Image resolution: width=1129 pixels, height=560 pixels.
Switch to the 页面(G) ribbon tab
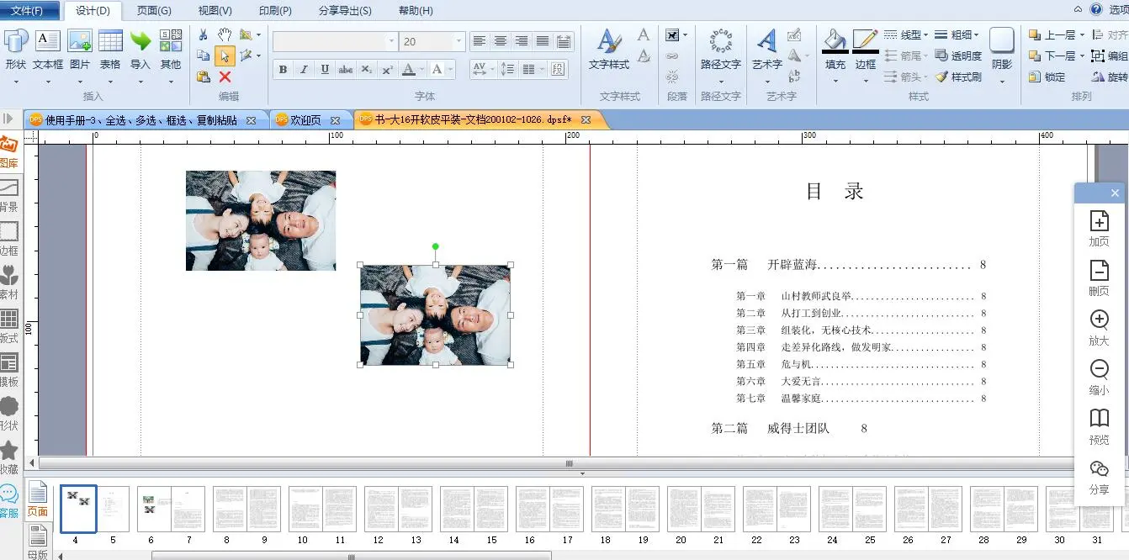tap(154, 11)
